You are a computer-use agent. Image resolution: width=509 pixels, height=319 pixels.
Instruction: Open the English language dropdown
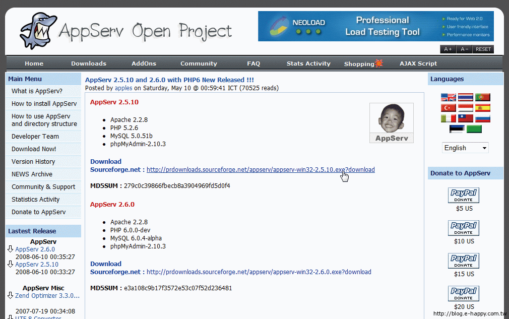pyautogui.click(x=465, y=148)
